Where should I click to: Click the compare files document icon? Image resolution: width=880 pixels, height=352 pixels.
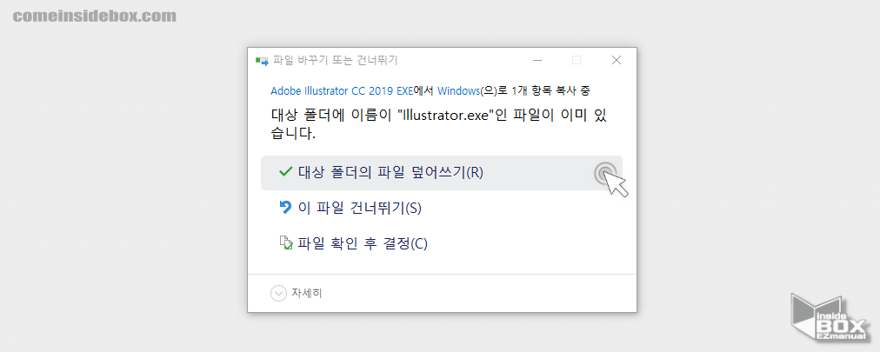[x=285, y=243]
